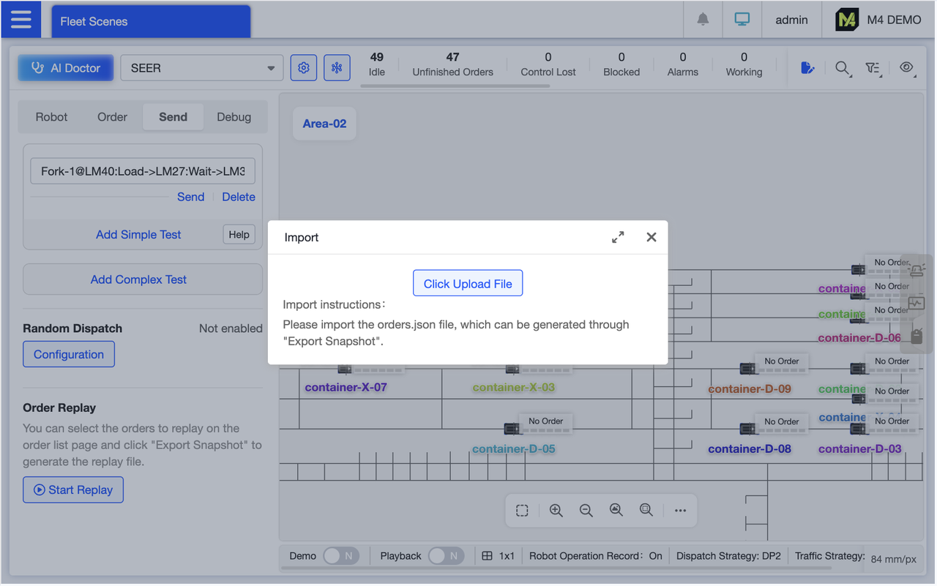The height and width of the screenshot is (586, 937).
Task: Open the 1x1 grid layout selector
Action: click(499, 555)
